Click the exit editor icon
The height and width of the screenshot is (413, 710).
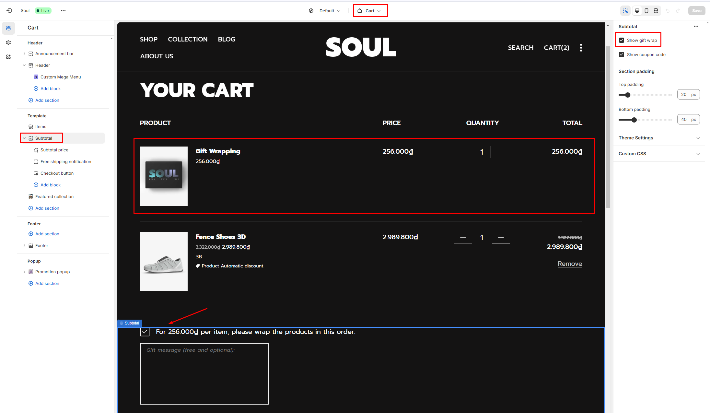point(9,11)
